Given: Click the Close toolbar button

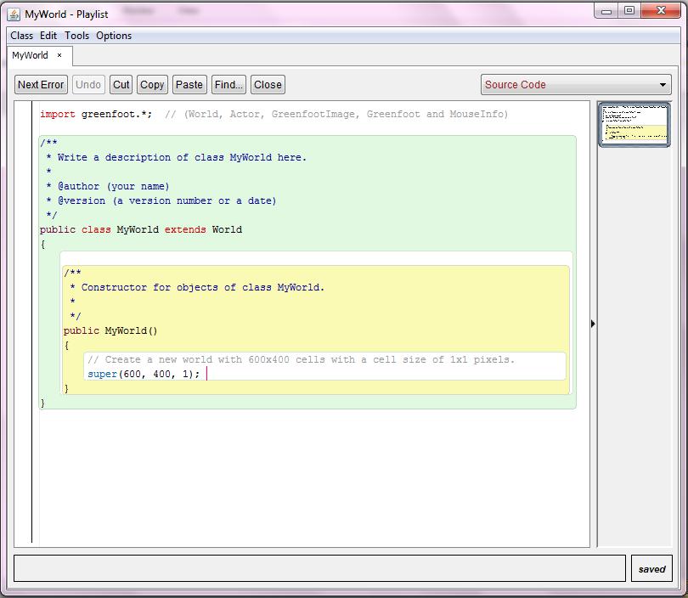Looking at the screenshot, I should click(268, 85).
